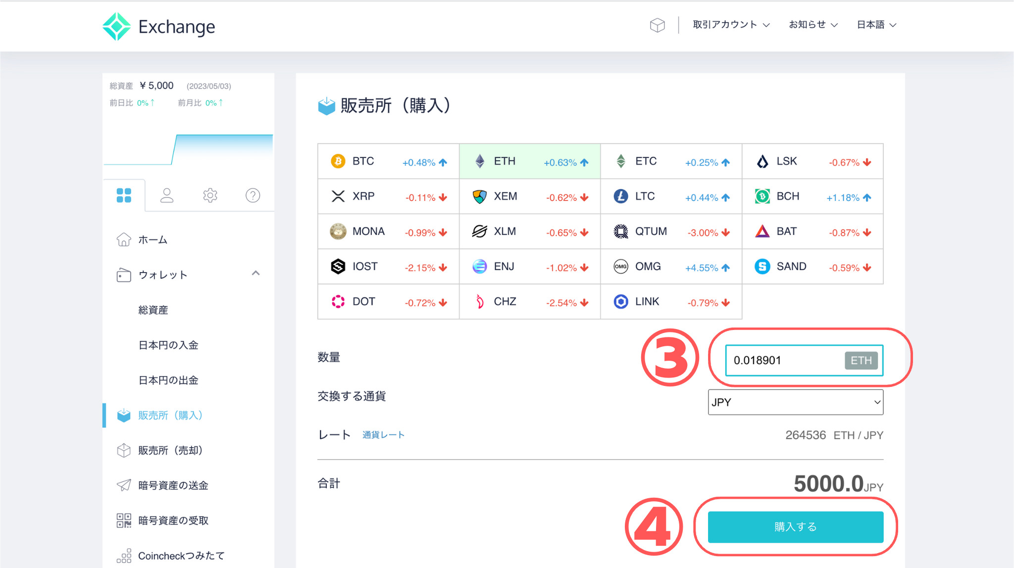
Task: Select the DOT coin cell
Action: [389, 302]
